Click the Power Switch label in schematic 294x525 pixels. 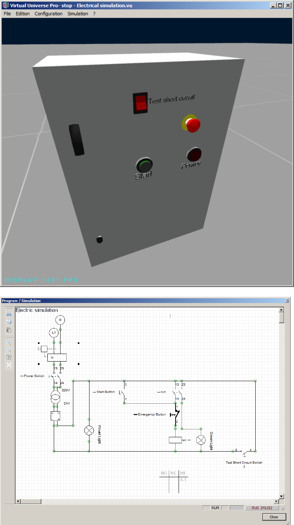tap(34, 376)
